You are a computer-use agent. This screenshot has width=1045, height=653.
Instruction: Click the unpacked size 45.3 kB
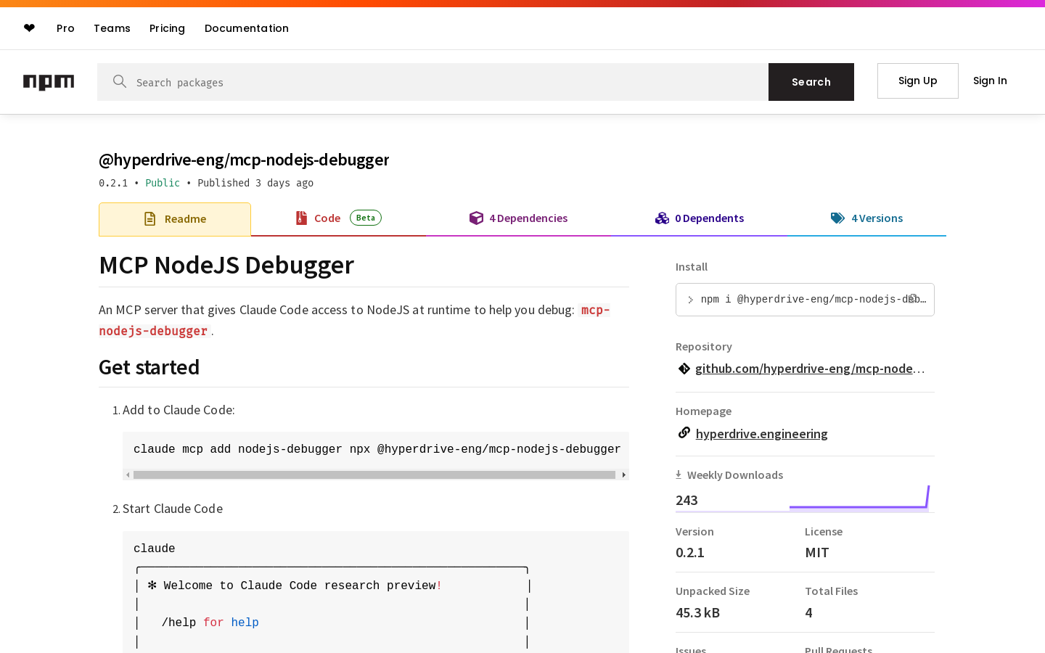click(697, 612)
